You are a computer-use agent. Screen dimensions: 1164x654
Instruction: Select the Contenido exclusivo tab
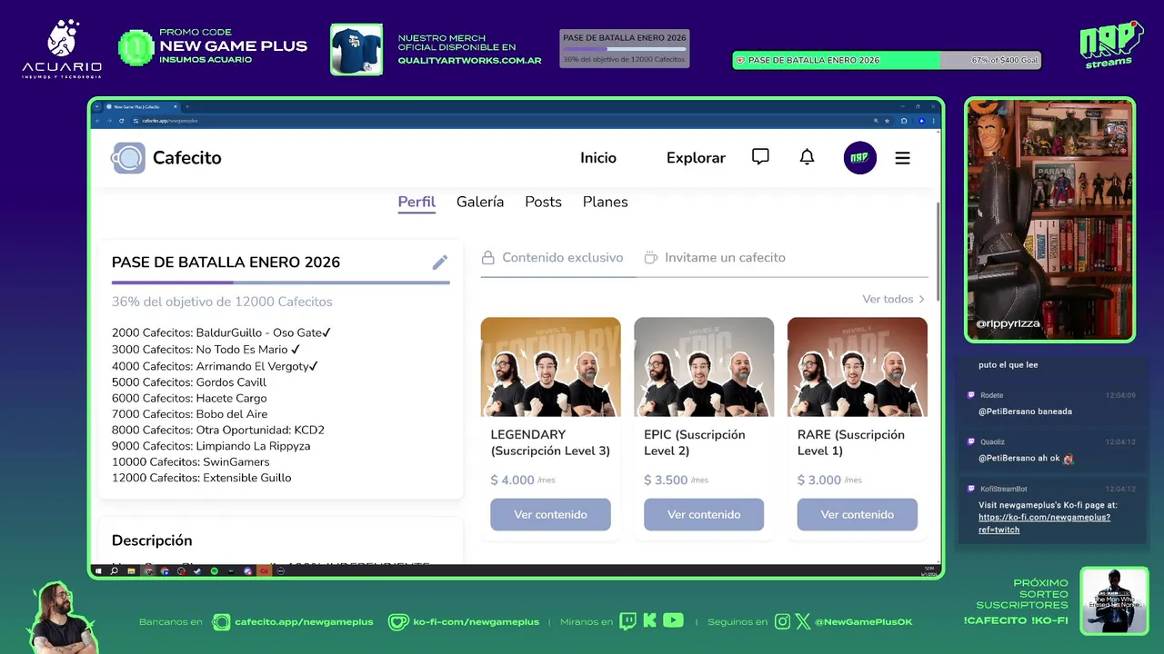point(552,258)
